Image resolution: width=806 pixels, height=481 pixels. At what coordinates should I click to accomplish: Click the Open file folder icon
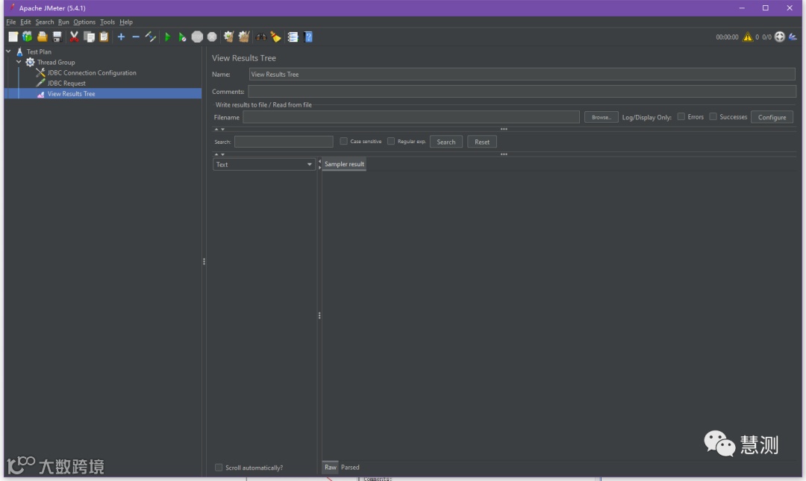42,37
